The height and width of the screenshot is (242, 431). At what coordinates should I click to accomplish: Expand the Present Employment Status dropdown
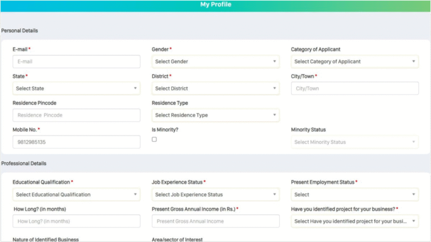[x=354, y=194]
